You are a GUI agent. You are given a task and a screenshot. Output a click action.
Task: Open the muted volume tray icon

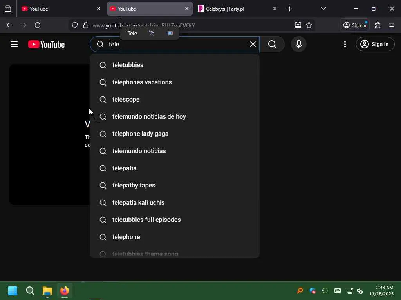coord(360,291)
